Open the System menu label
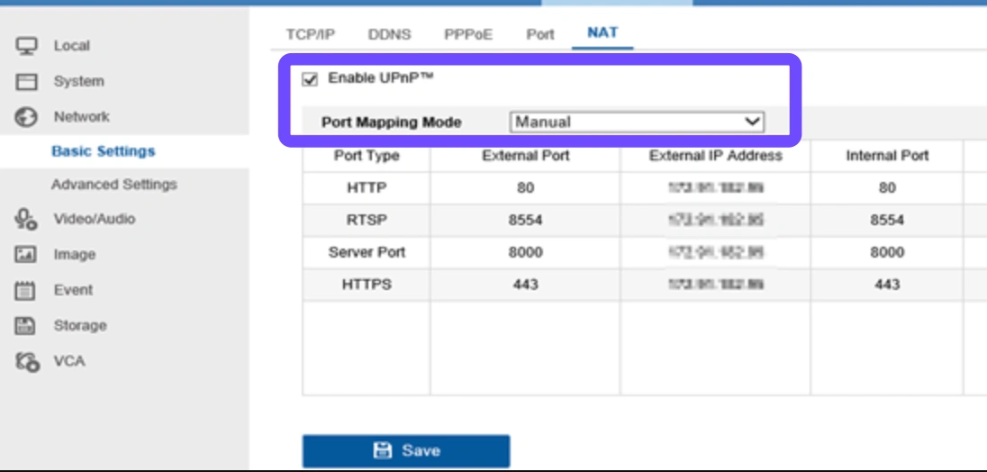 [x=78, y=81]
